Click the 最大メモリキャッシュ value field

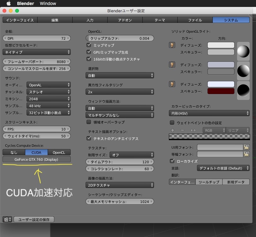click(x=120, y=201)
